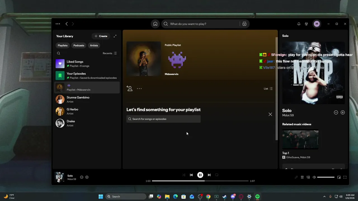Mute the volume speaker icon
The height and width of the screenshot is (201, 358).
[x=314, y=177]
